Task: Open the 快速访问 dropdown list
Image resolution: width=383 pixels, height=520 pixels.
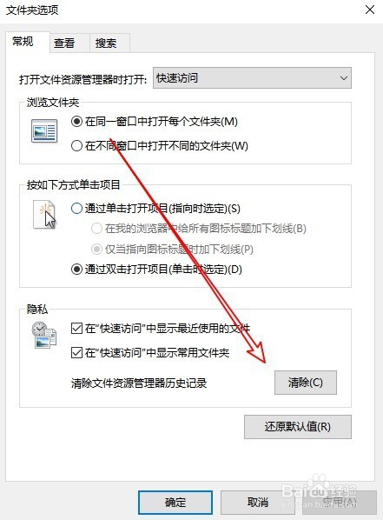Action: pos(252,78)
